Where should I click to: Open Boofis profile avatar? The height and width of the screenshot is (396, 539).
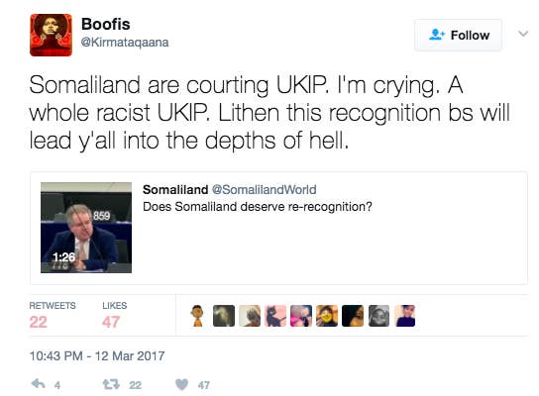click(51, 35)
